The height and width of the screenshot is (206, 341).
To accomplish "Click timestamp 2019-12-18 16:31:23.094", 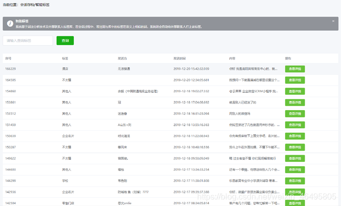I will click(191, 114).
